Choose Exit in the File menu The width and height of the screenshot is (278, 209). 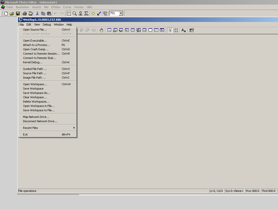click(47, 134)
